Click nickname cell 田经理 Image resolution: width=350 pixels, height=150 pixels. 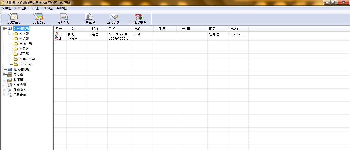94,34
